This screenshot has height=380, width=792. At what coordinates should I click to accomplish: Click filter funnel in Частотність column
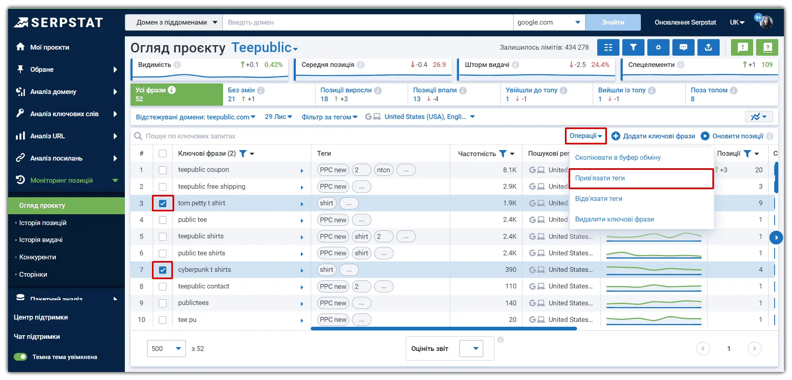503,154
